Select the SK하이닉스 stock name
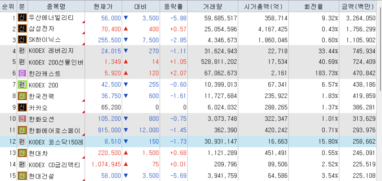The width and height of the screenshot is (382, 181). [45, 40]
